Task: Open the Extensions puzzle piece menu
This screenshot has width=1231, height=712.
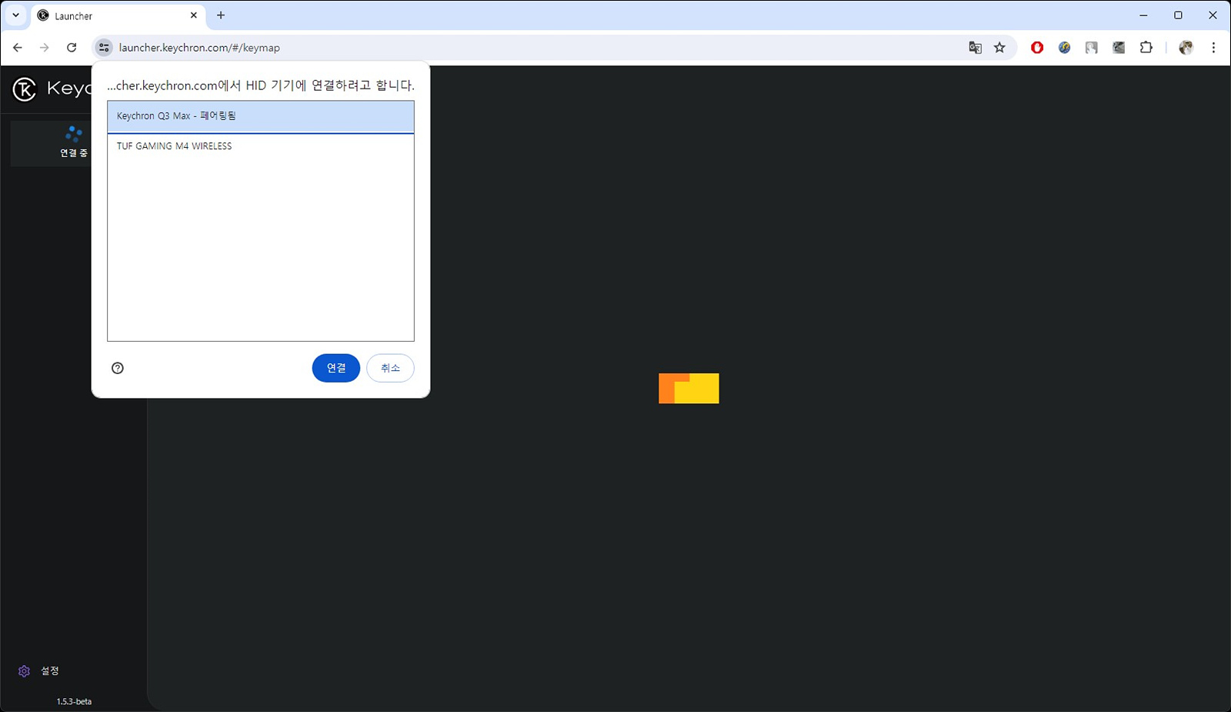Action: click(x=1146, y=48)
